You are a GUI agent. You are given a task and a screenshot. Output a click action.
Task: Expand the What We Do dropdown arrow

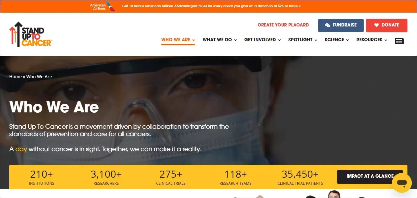point(235,40)
